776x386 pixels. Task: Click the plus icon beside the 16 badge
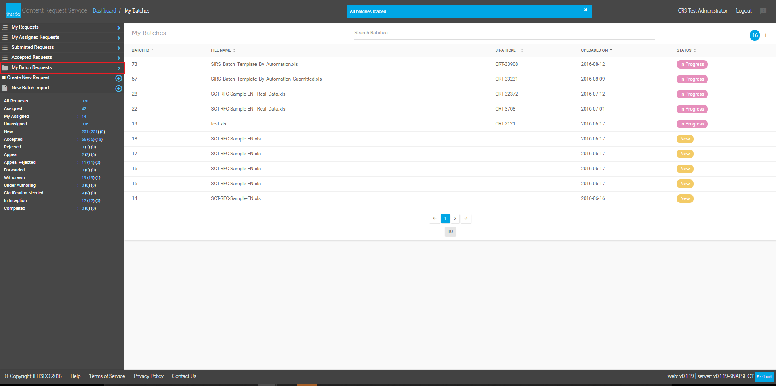(x=766, y=35)
